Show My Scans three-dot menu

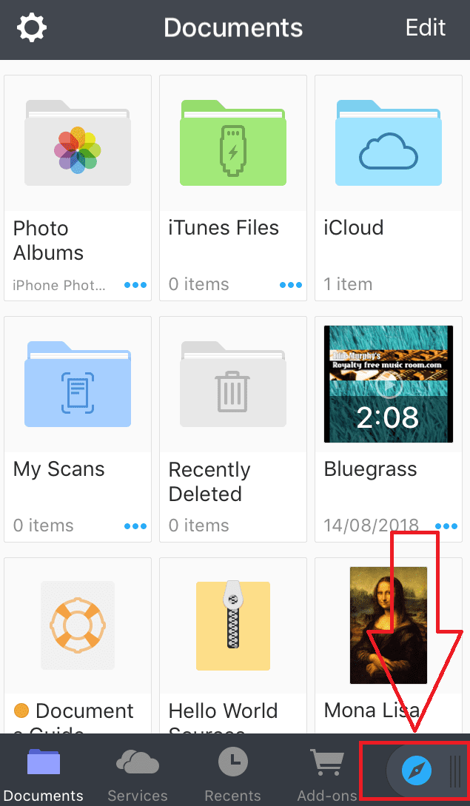point(135,526)
